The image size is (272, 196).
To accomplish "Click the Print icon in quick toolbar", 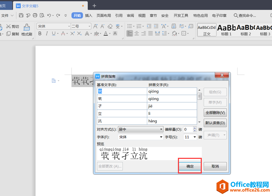I will (35, 15).
